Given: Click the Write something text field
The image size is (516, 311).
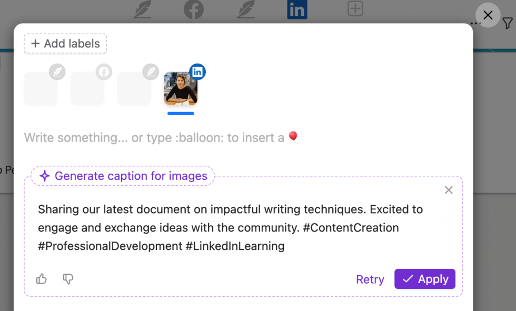Looking at the screenshot, I should 158,137.
